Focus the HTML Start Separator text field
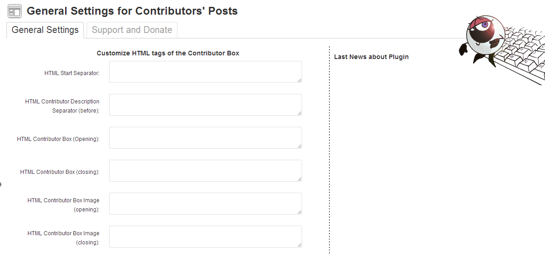 (205, 72)
